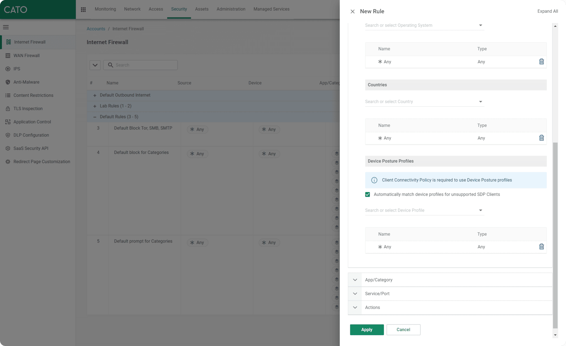Viewport: 566px width, 346px height.
Task: Open the IPS section icon
Action: pos(8,69)
